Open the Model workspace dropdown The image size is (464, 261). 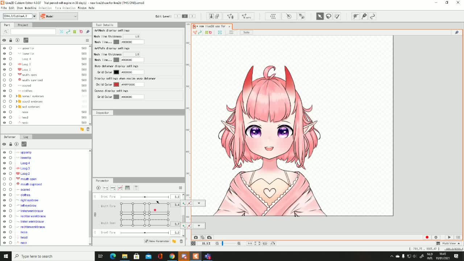pos(58,16)
